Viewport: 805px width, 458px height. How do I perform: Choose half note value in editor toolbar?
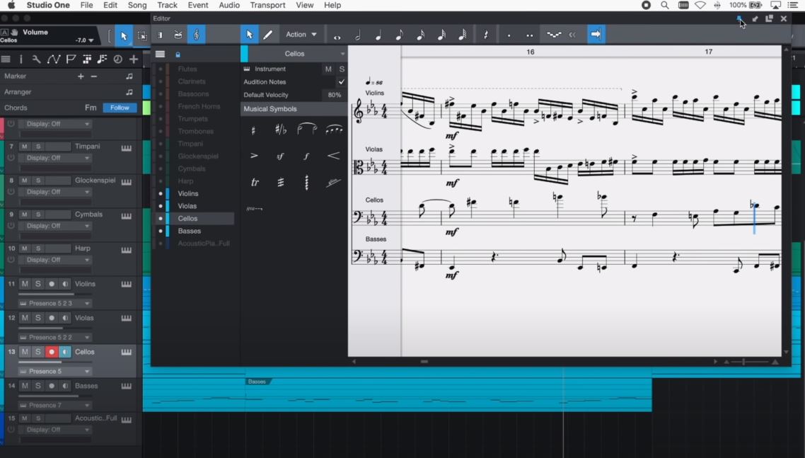(358, 35)
